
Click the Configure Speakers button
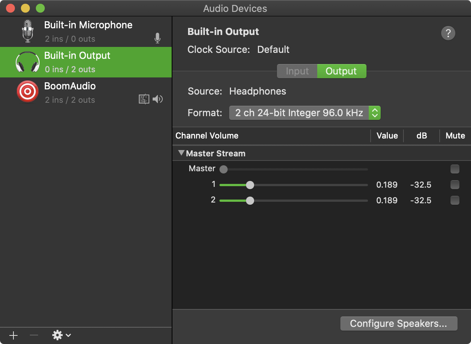click(x=399, y=324)
